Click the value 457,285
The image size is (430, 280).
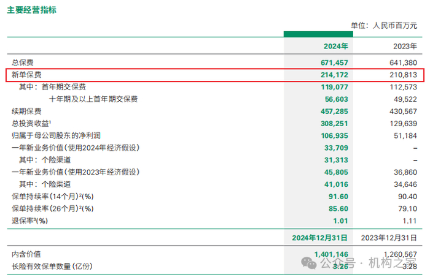pos(334,112)
